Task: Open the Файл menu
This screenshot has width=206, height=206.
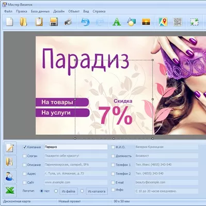Action: tap(8, 11)
